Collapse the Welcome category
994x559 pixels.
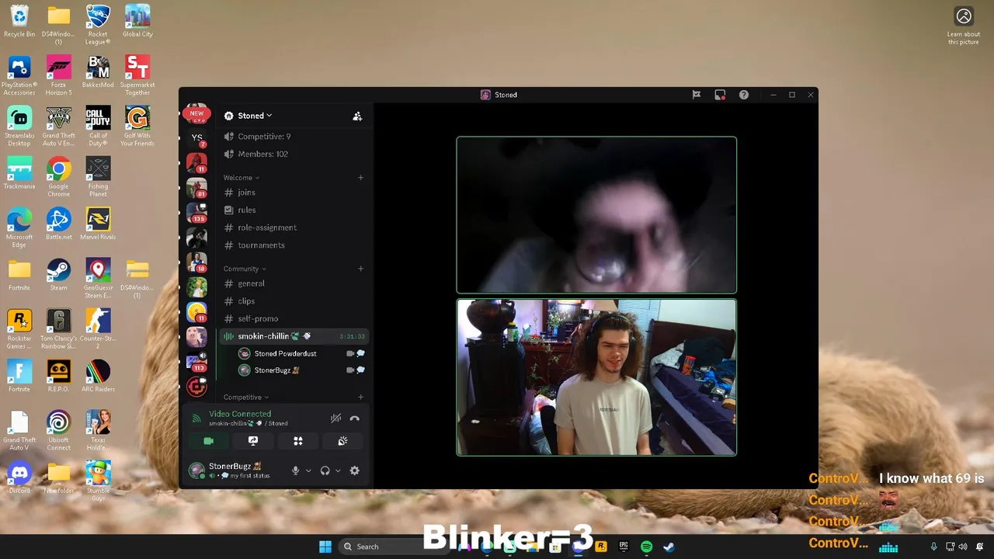pos(242,178)
